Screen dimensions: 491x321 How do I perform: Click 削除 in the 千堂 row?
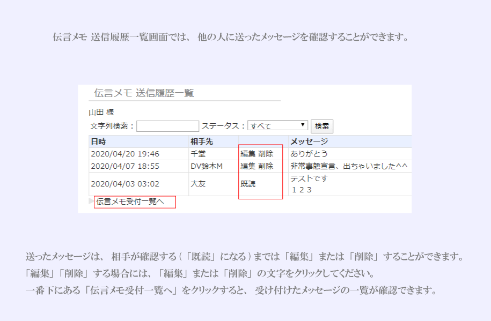[x=266, y=154]
